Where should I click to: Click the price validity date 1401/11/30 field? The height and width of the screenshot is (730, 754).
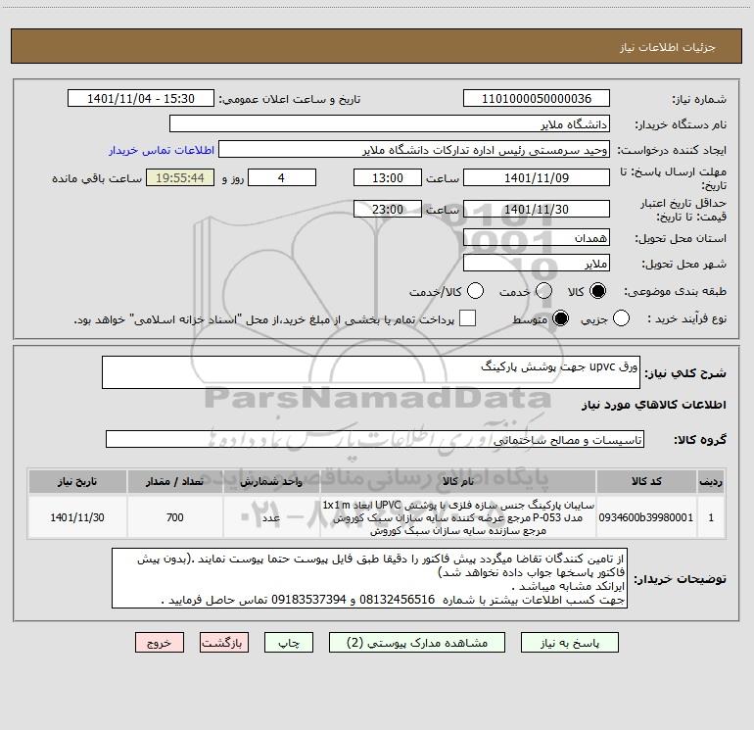pyautogui.click(x=537, y=209)
